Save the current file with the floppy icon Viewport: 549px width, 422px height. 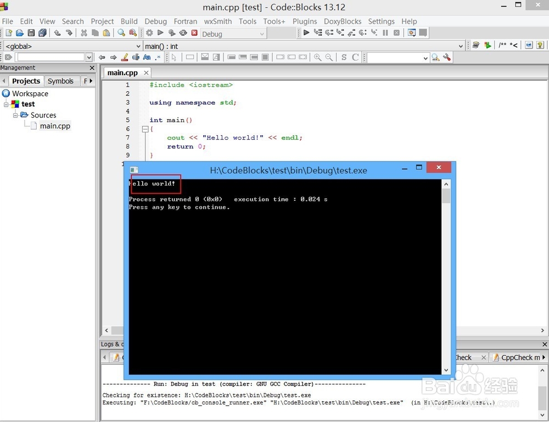[x=31, y=33]
